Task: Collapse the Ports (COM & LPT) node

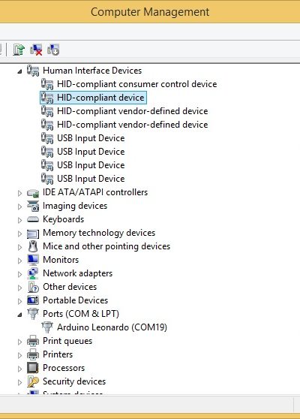Action: pos(19,315)
